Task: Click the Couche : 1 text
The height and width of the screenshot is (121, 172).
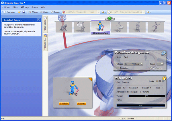Action: pyautogui.click(x=134, y=88)
